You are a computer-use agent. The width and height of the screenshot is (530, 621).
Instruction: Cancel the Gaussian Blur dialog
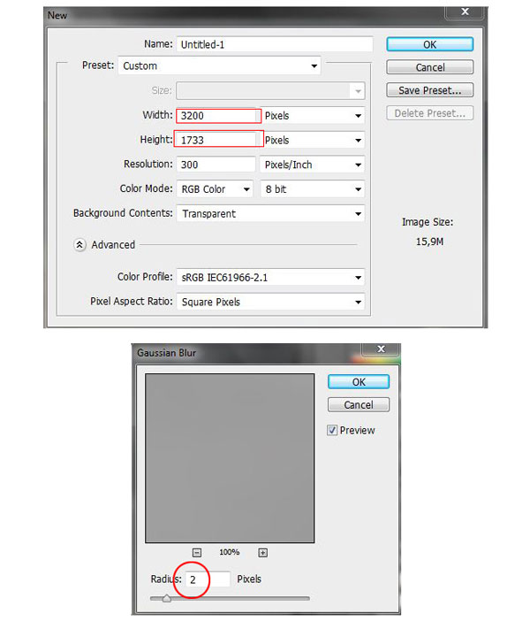[x=359, y=405]
